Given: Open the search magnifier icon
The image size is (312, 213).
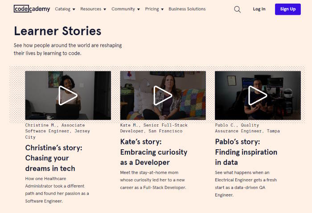Looking at the screenshot, I should (237, 9).
